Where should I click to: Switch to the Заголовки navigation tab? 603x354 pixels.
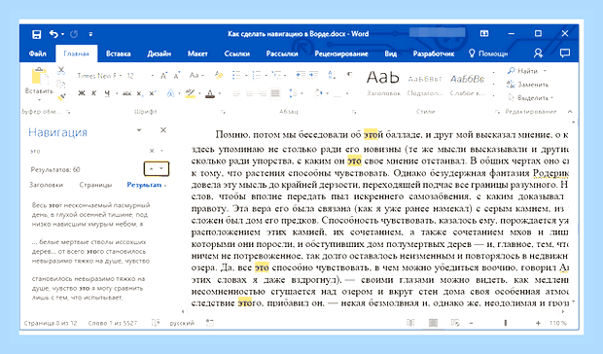point(46,185)
